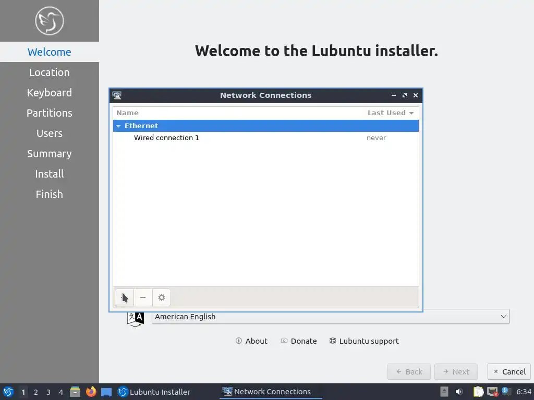Open the Lubuntu start menu in taskbar
534x400 pixels.
(8, 392)
